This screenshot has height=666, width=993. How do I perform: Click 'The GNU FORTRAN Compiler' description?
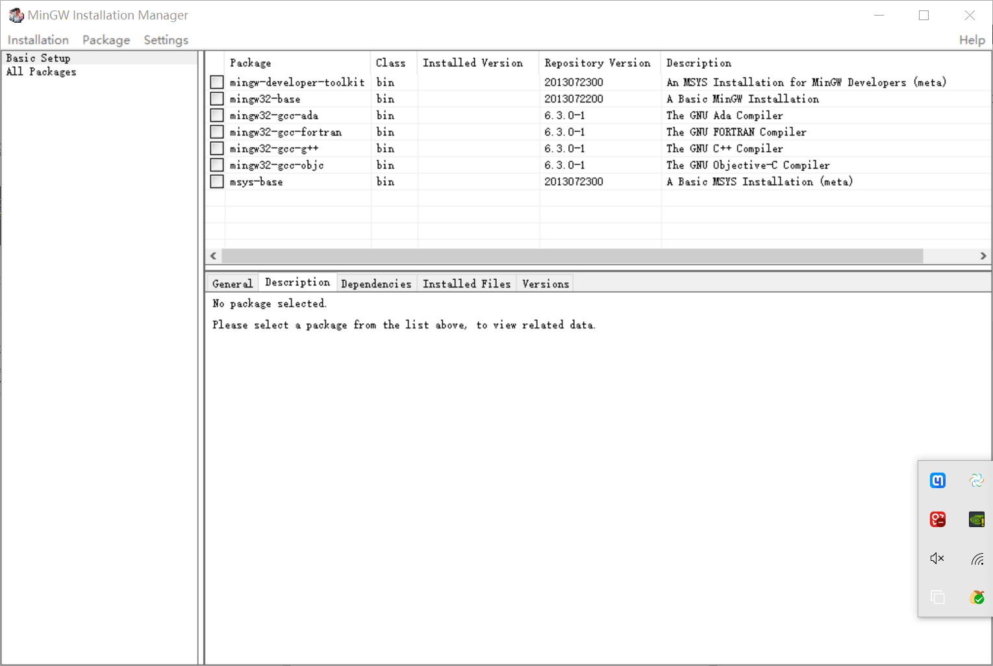coord(736,132)
